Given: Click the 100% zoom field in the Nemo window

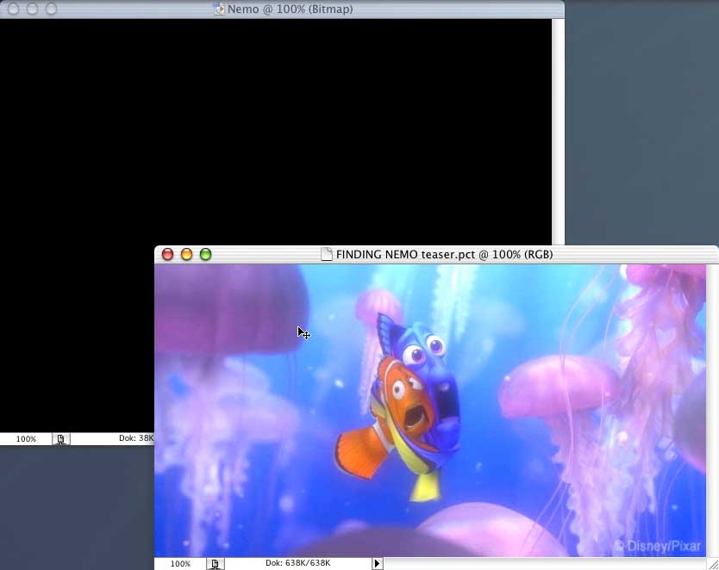Looking at the screenshot, I should [x=26, y=439].
